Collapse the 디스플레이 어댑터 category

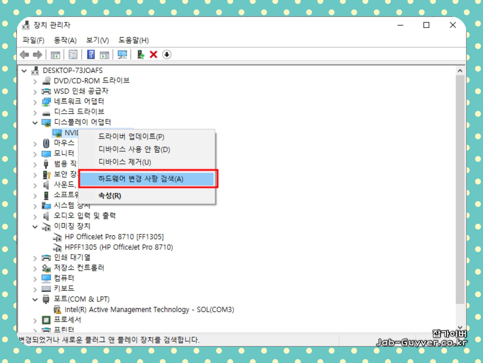(35, 123)
